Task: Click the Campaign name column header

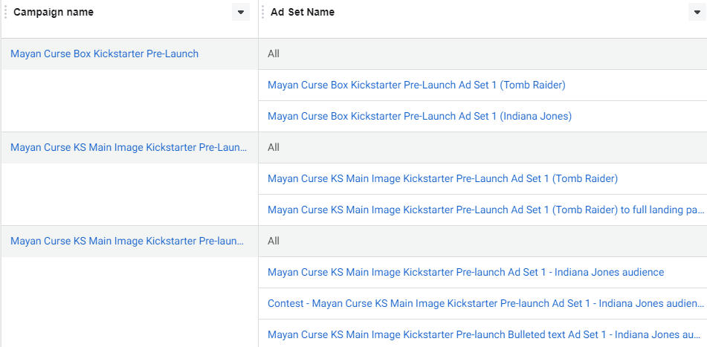Action: [54, 12]
